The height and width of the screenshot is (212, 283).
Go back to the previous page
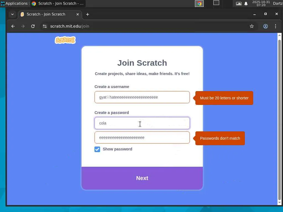(13, 26)
